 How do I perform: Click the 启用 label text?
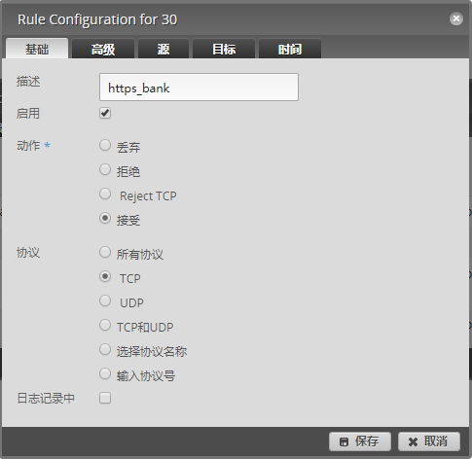pyautogui.click(x=28, y=114)
